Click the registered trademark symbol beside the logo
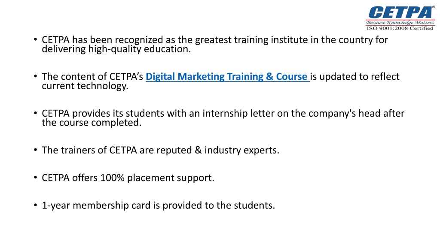Viewport: 440px width, 247px height. point(434,7)
